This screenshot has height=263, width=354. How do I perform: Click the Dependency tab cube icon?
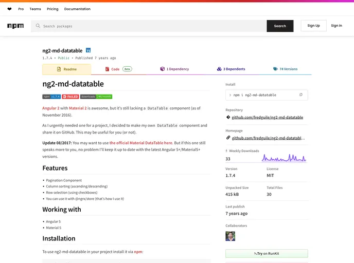point(162,69)
